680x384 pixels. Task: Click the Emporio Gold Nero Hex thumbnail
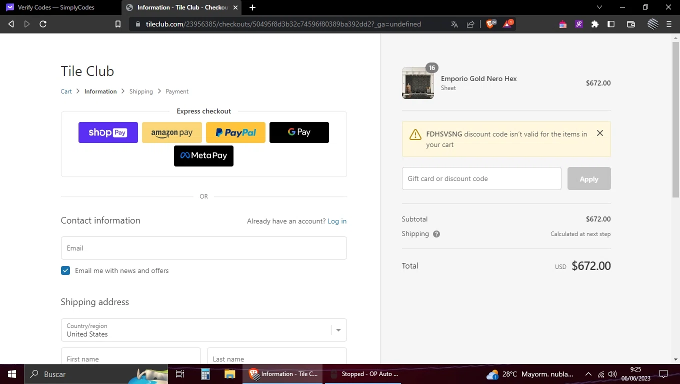[418, 83]
